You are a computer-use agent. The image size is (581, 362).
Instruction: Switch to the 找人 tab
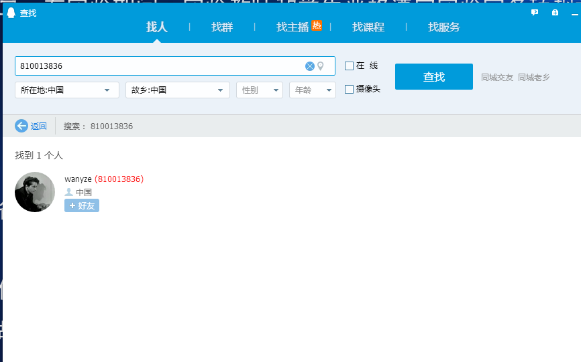click(x=157, y=27)
